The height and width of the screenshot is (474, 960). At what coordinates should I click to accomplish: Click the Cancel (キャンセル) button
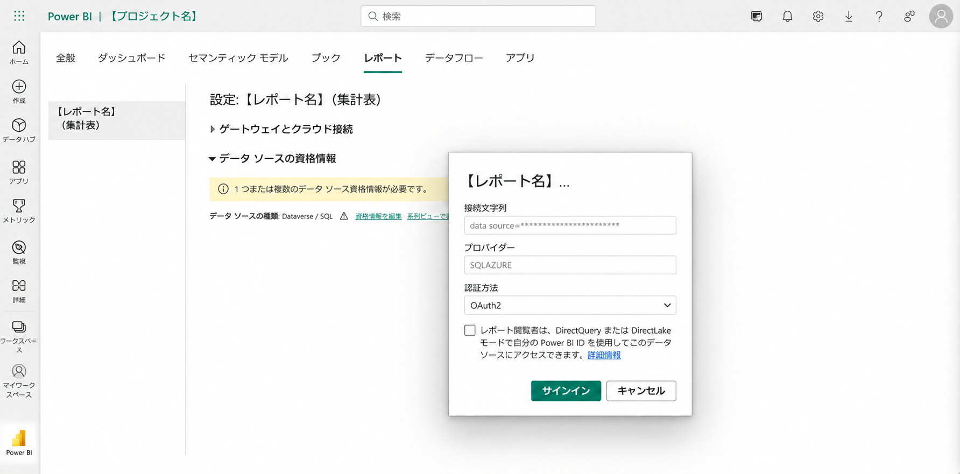pyautogui.click(x=641, y=391)
